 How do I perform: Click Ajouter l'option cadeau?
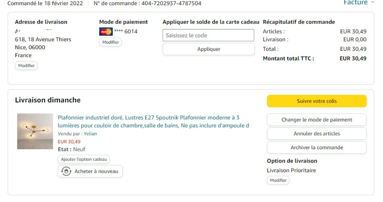(x=84, y=159)
